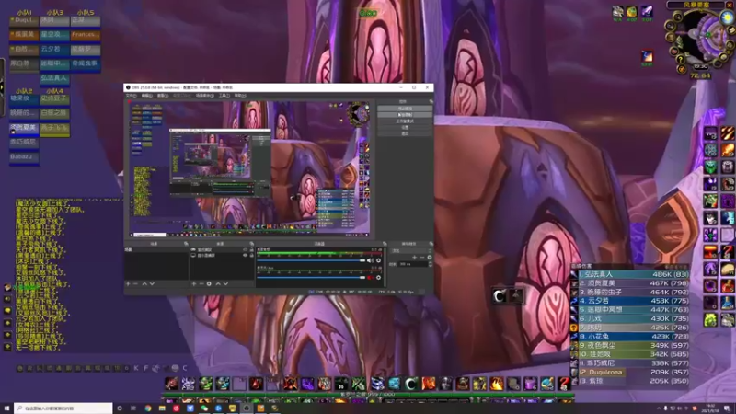The width and height of the screenshot is (736, 414).
Task: Add a new scene with the plus icon
Action: click(x=128, y=283)
